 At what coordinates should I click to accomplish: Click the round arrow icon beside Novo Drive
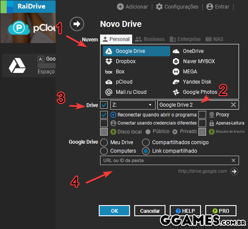(x=77, y=24)
